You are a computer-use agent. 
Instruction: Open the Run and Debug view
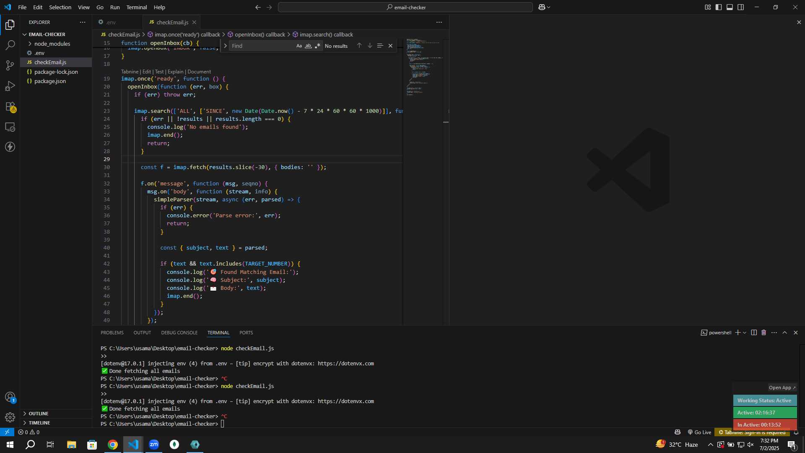click(10, 86)
